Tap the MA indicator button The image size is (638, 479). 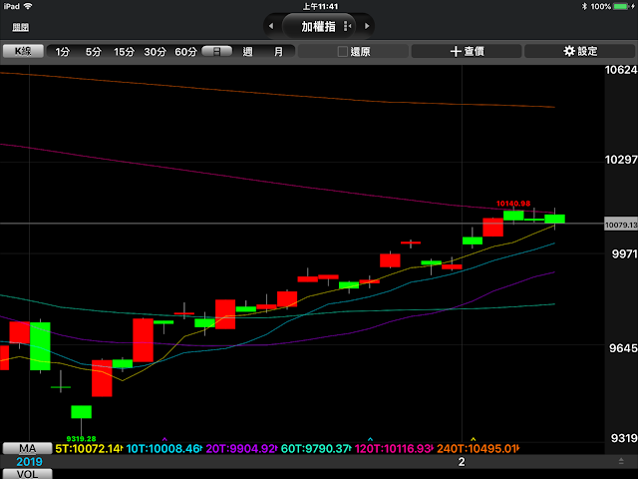tap(27, 448)
